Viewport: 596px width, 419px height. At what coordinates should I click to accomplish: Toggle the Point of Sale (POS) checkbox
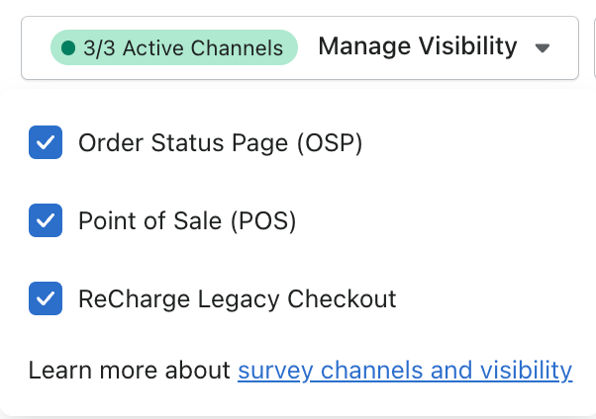[x=46, y=220]
